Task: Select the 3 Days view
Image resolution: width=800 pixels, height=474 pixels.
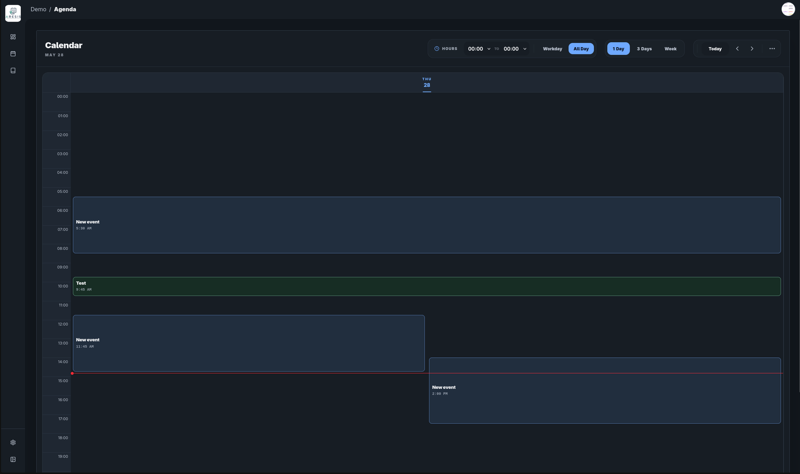Action: coord(644,49)
